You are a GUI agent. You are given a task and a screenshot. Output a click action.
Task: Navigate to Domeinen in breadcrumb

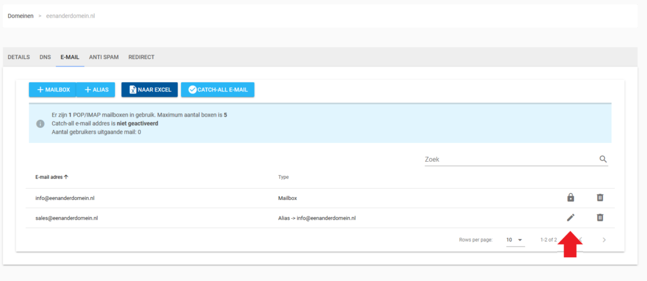[x=21, y=16]
